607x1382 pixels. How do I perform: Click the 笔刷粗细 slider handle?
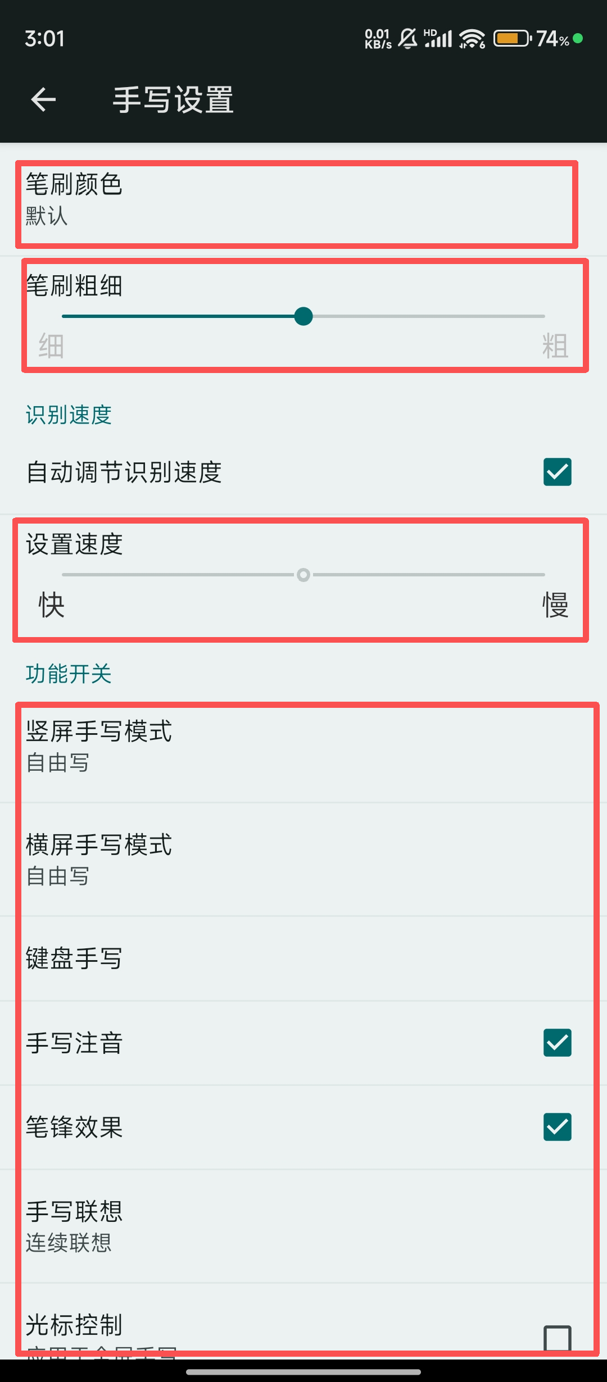[x=303, y=316]
